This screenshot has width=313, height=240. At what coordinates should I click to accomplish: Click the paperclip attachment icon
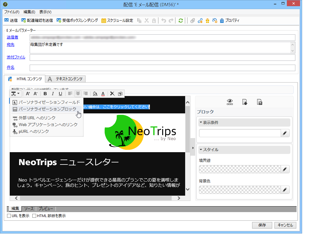click(193, 21)
